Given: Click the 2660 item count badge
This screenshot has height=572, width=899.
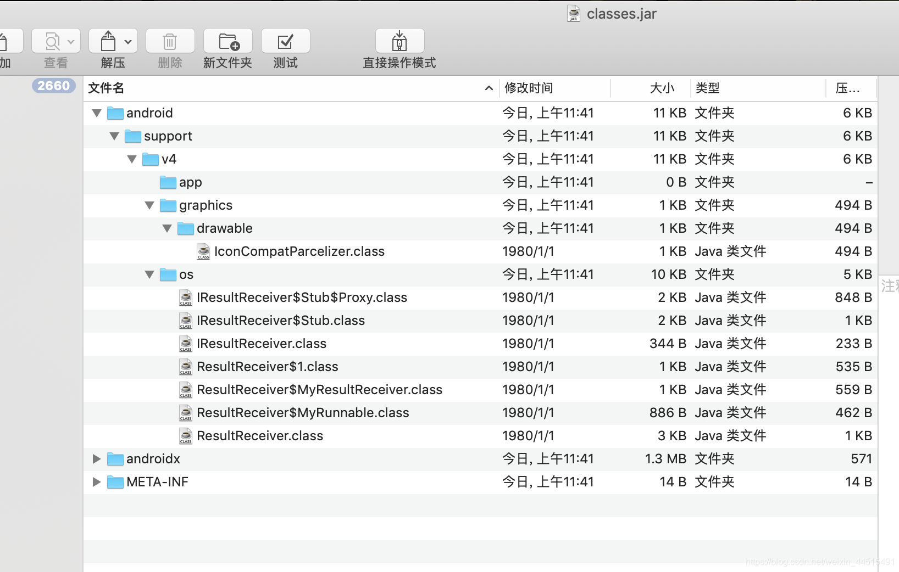Looking at the screenshot, I should (x=53, y=86).
